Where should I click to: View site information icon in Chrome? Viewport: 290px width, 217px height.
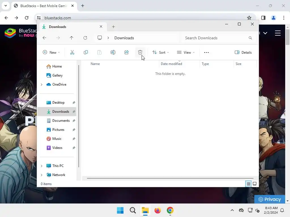[x=39, y=18]
